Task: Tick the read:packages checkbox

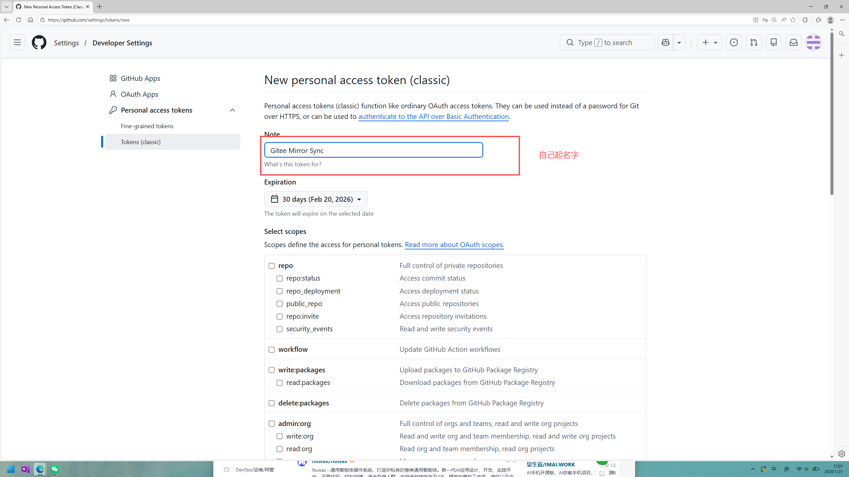Action: pyautogui.click(x=280, y=383)
